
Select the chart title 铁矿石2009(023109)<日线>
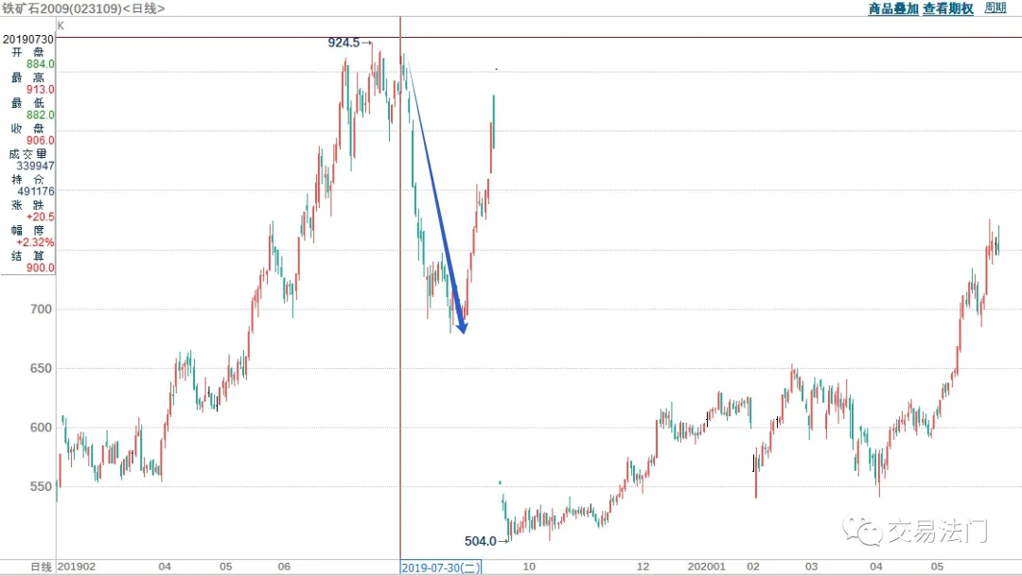83,9
